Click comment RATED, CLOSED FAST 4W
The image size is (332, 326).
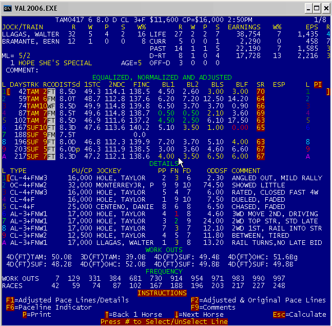click(x=275, y=193)
